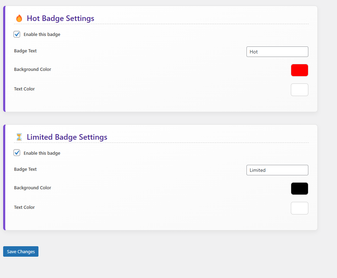Click the Hot section's Enable this badge label
Viewport: 337px width, 278px height.
coord(42,34)
